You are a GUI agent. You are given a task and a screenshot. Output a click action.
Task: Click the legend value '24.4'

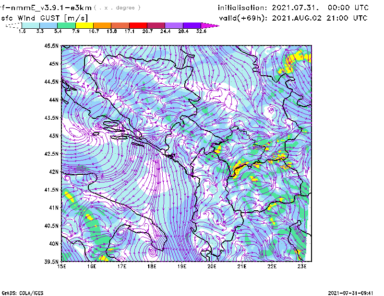(165, 31)
